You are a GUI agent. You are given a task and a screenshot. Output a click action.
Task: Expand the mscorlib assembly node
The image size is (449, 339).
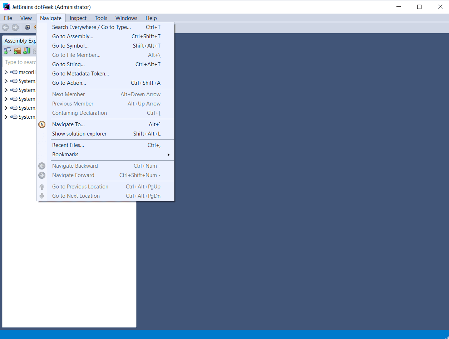coord(6,72)
